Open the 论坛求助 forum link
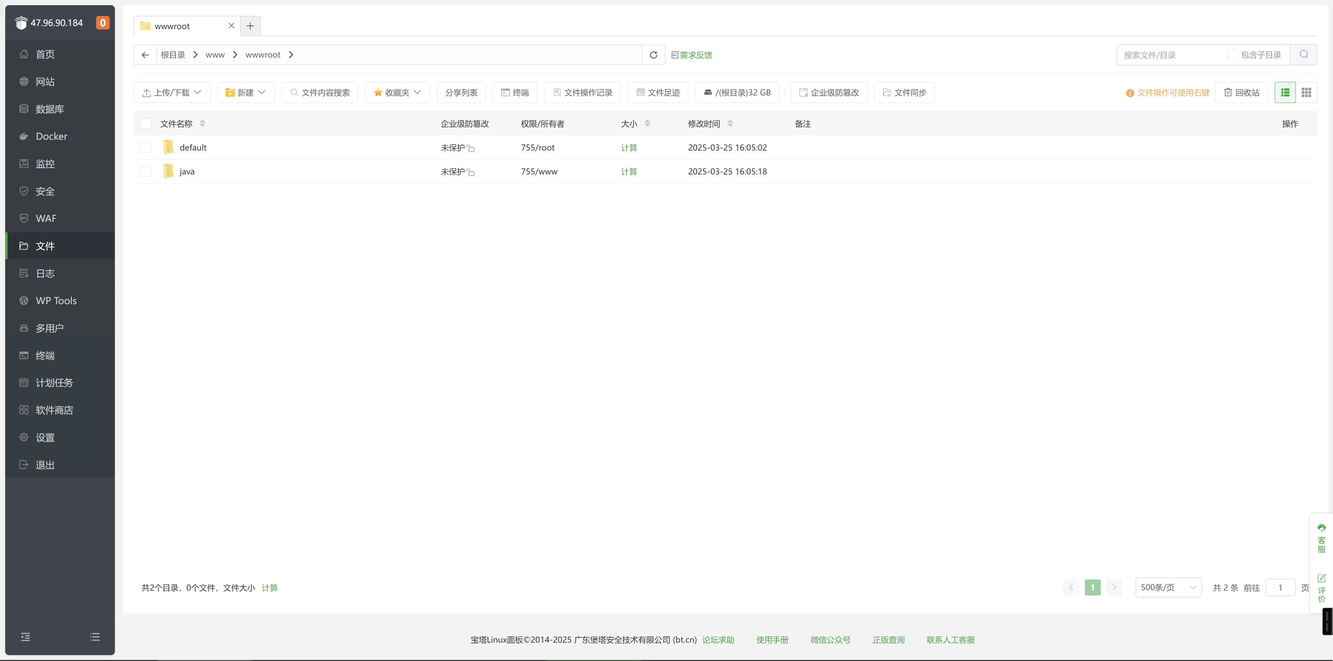This screenshot has height=661, width=1333. 718,640
